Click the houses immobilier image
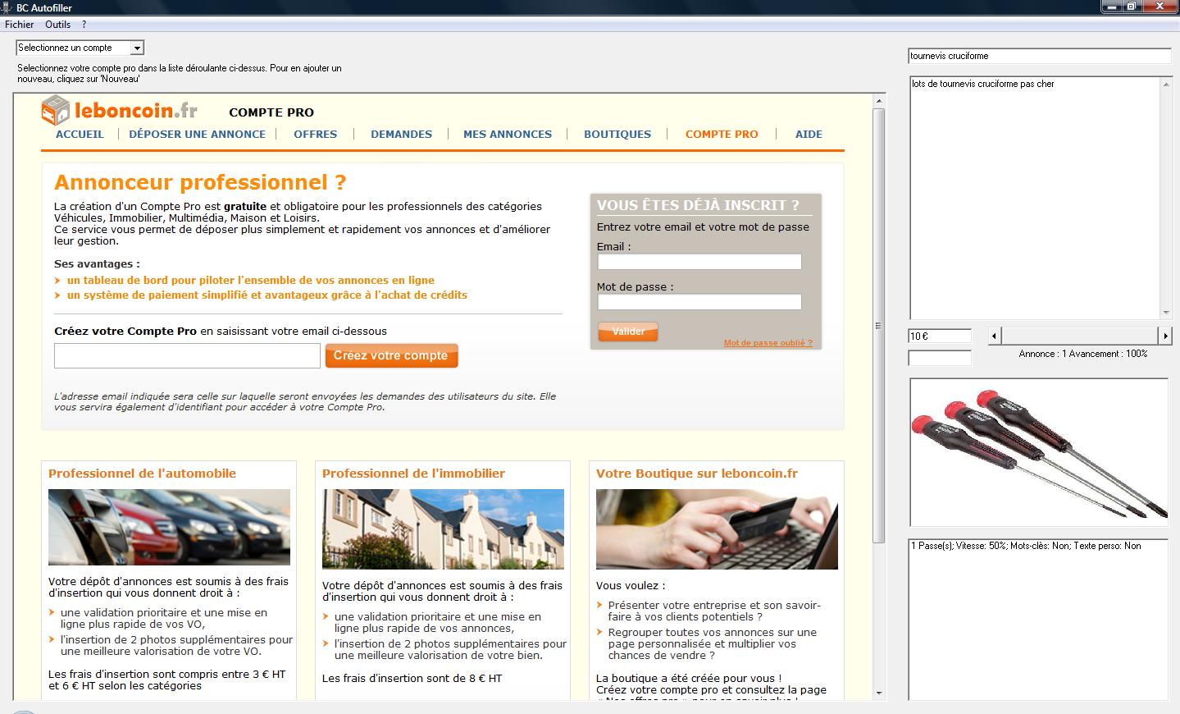The image size is (1180, 714). 443,529
